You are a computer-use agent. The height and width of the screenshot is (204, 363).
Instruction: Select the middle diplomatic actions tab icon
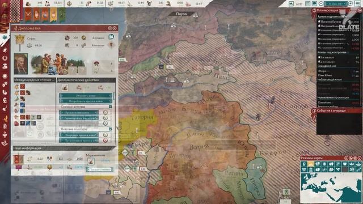pyautogui.click(x=79, y=87)
